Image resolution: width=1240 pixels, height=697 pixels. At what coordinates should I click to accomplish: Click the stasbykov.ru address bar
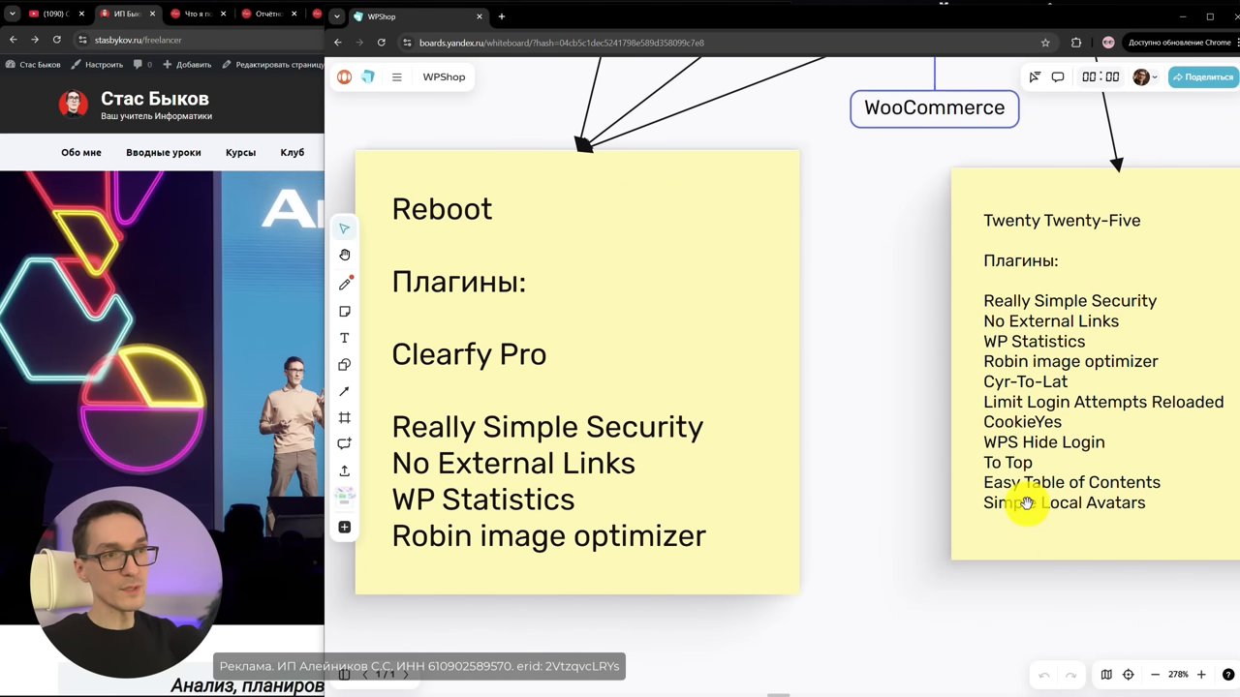pos(199,40)
